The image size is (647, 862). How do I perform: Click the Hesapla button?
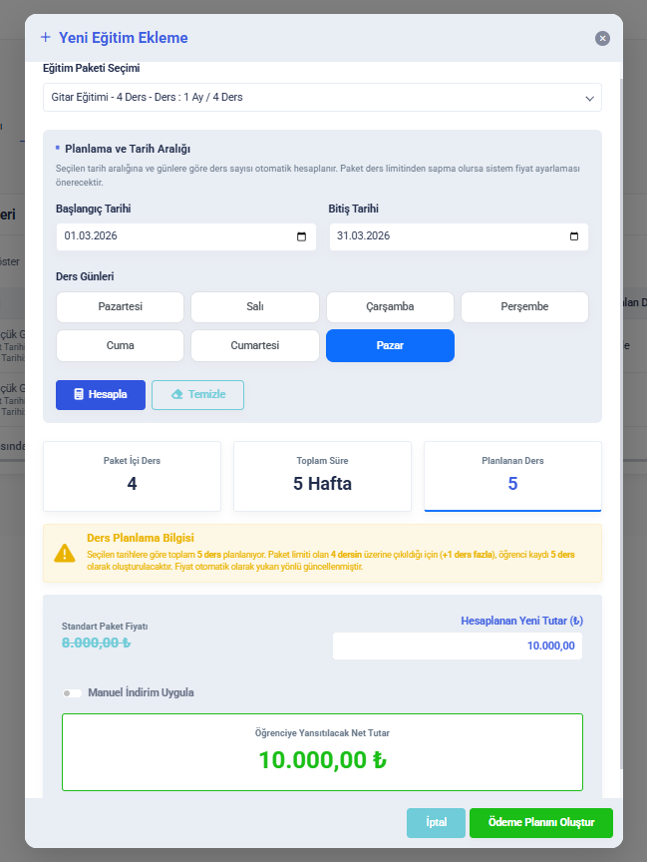[x=101, y=394]
